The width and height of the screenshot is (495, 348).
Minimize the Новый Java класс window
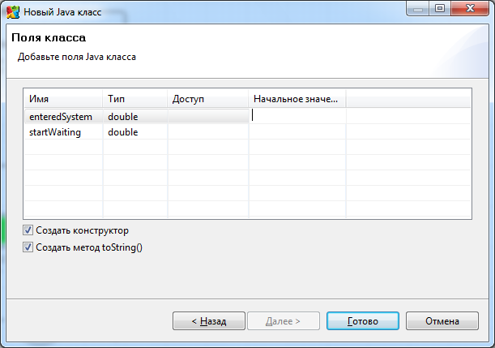coord(418,9)
